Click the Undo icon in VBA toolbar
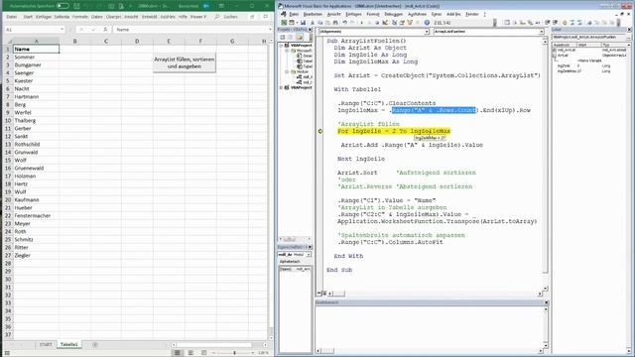This screenshot has width=635, height=357. 345,23
